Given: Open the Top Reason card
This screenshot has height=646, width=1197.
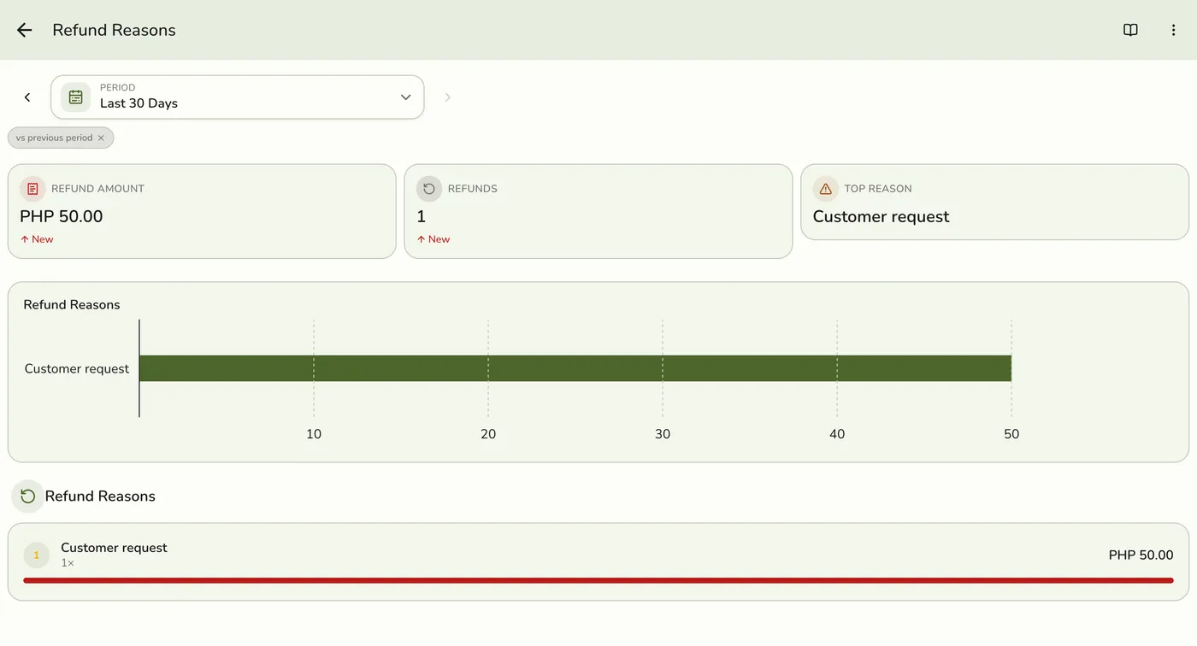Looking at the screenshot, I should coord(994,202).
